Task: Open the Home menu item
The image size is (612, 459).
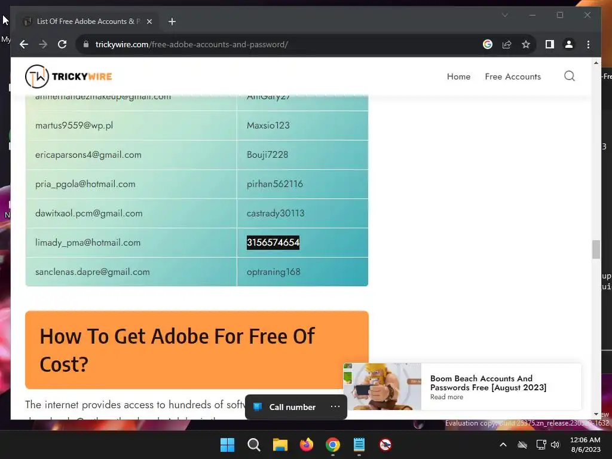Action: [458, 76]
